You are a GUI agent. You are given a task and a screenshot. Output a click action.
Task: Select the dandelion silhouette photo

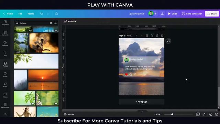pyautogui.click(x=44, y=43)
